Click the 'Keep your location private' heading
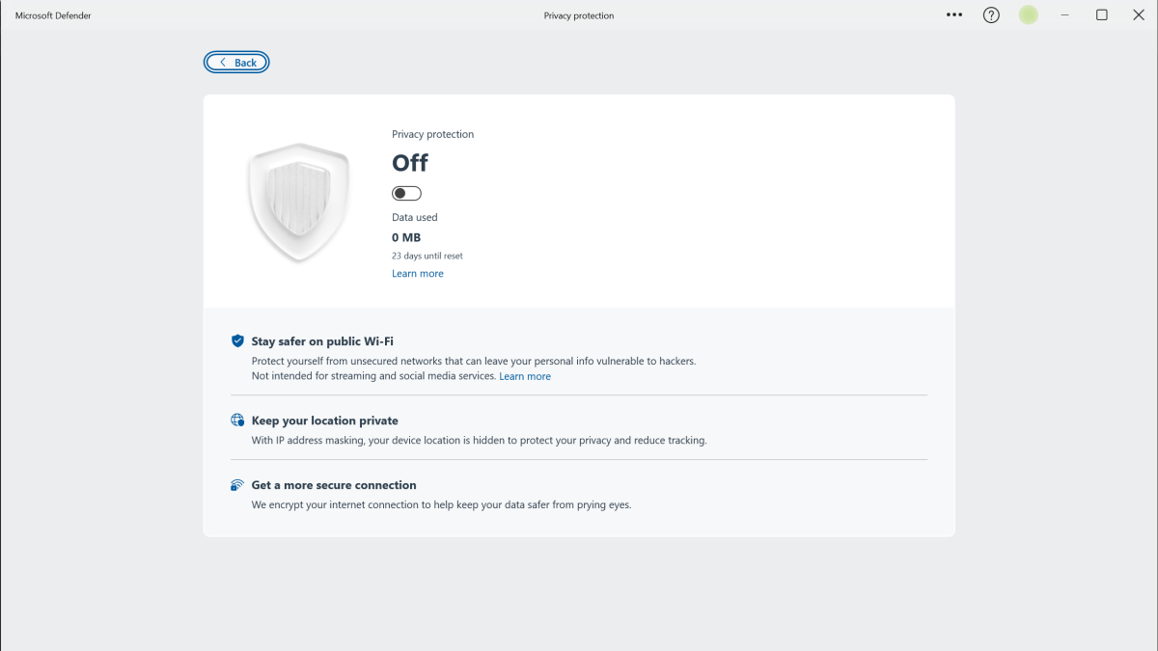This screenshot has height=651, width=1158. pyautogui.click(x=324, y=420)
